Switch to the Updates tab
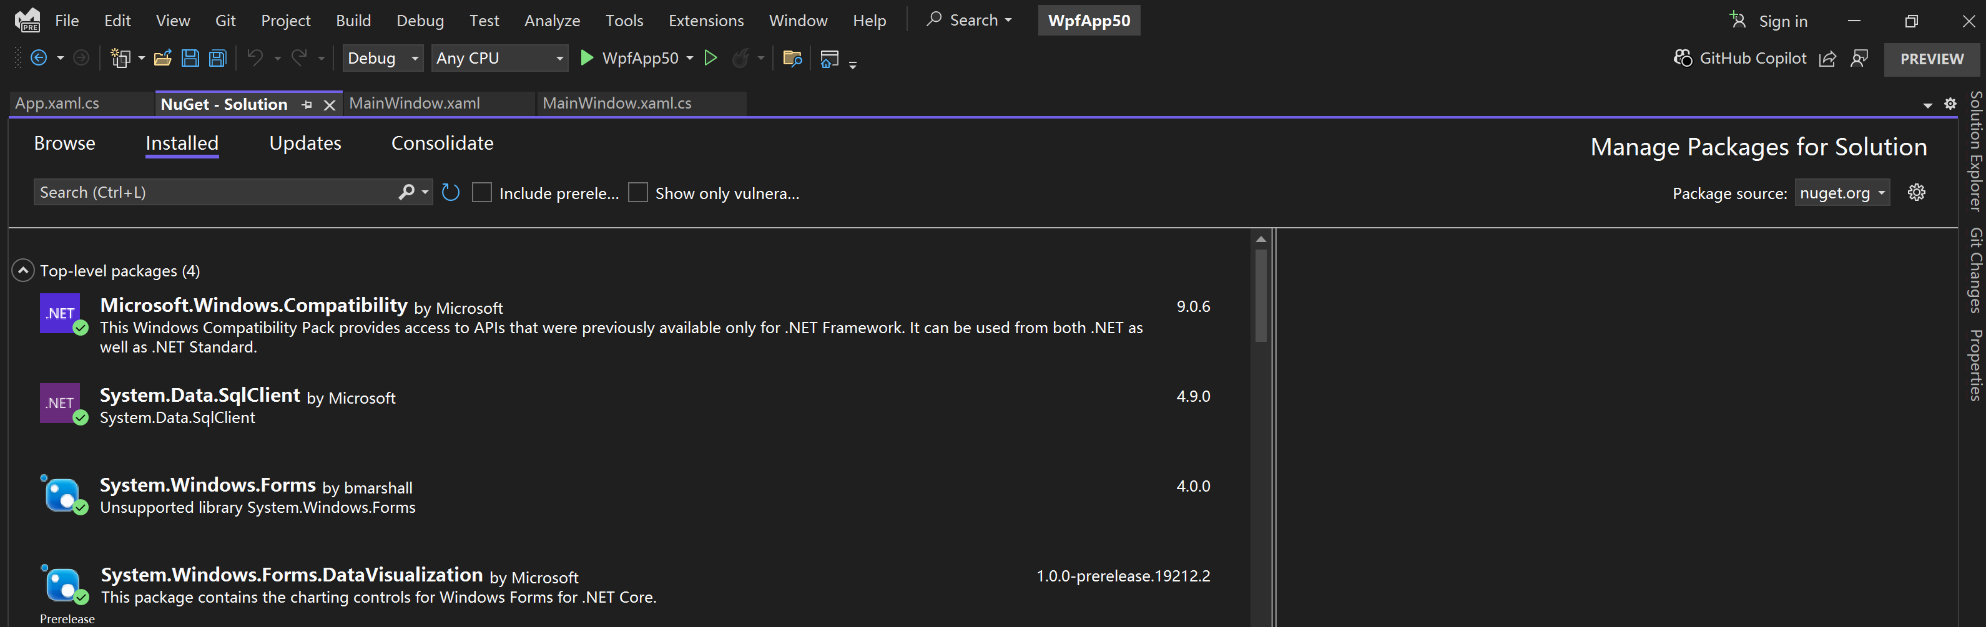 pyautogui.click(x=305, y=143)
